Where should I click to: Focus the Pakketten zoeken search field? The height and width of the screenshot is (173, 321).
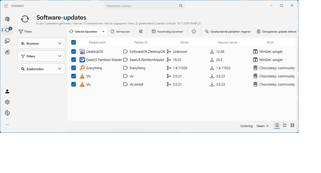pyautogui.click(x=144, y=6)
